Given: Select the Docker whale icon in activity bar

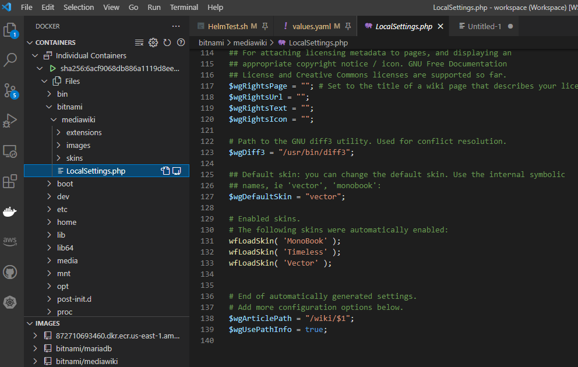Looking at the screenshot, I should tap(10, 211).
